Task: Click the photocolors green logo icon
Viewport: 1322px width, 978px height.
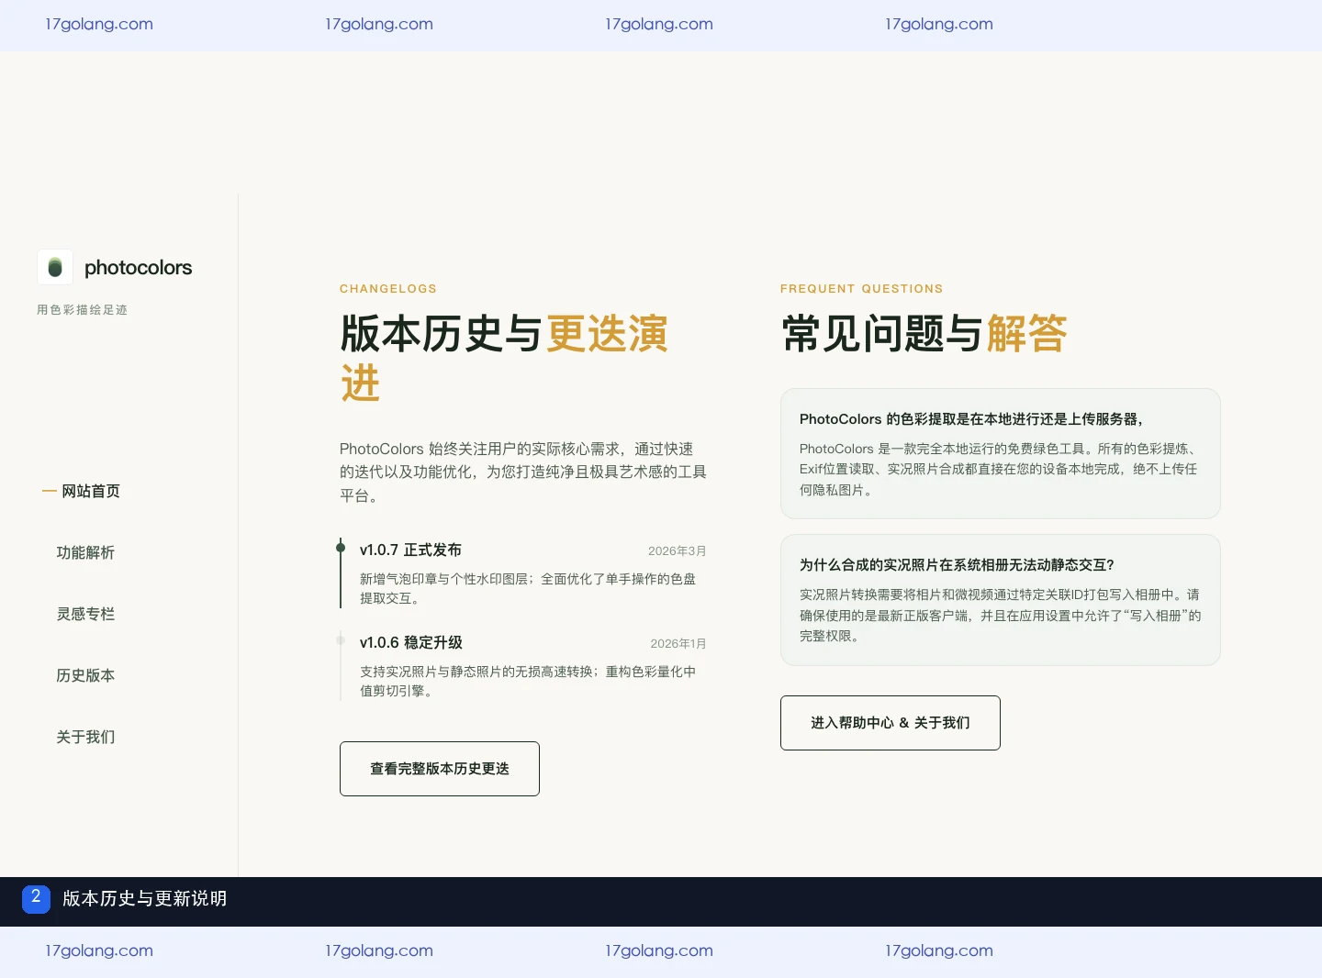Action: point(55,267)
